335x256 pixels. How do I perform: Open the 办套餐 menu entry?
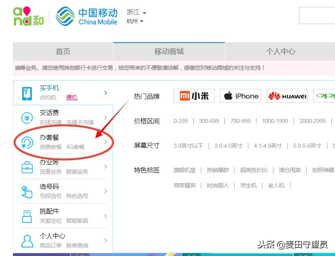(x=49, y=137)
